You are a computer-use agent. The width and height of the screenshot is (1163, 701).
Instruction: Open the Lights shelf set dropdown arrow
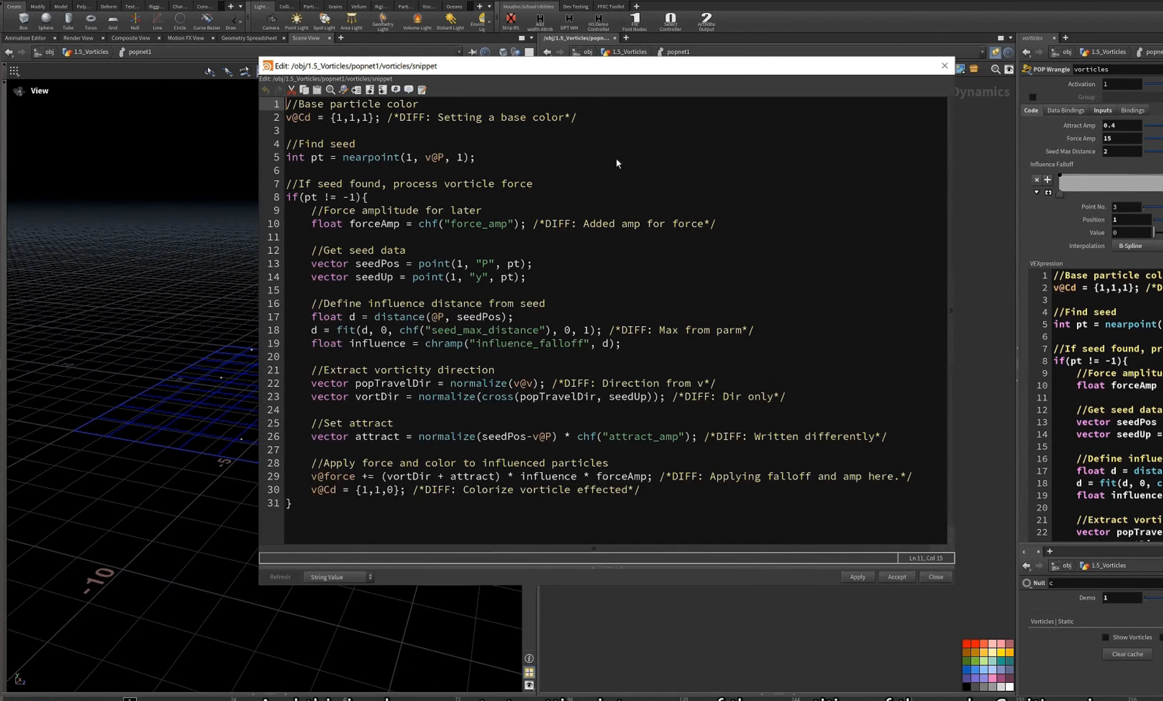click(489, 6)
